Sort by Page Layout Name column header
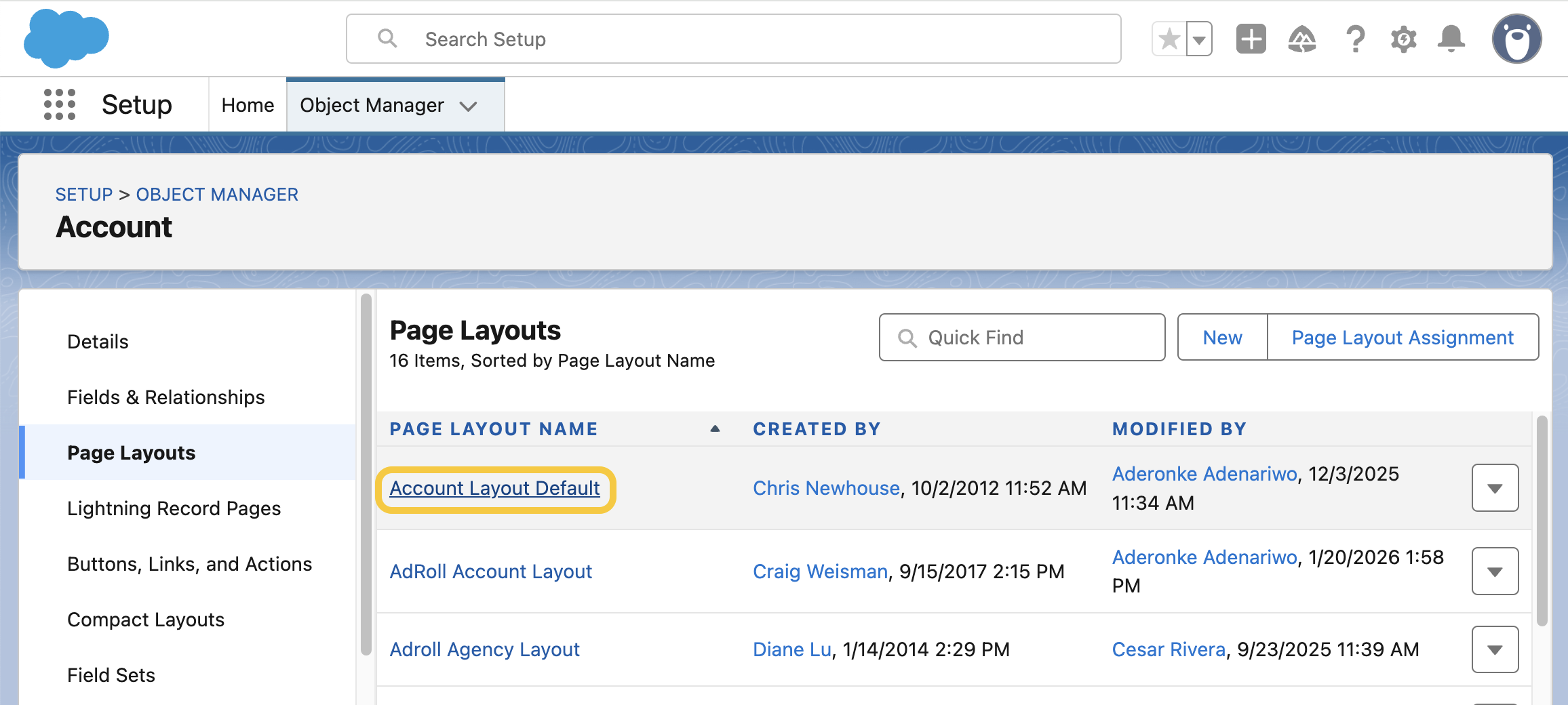 tap(494, 429)
